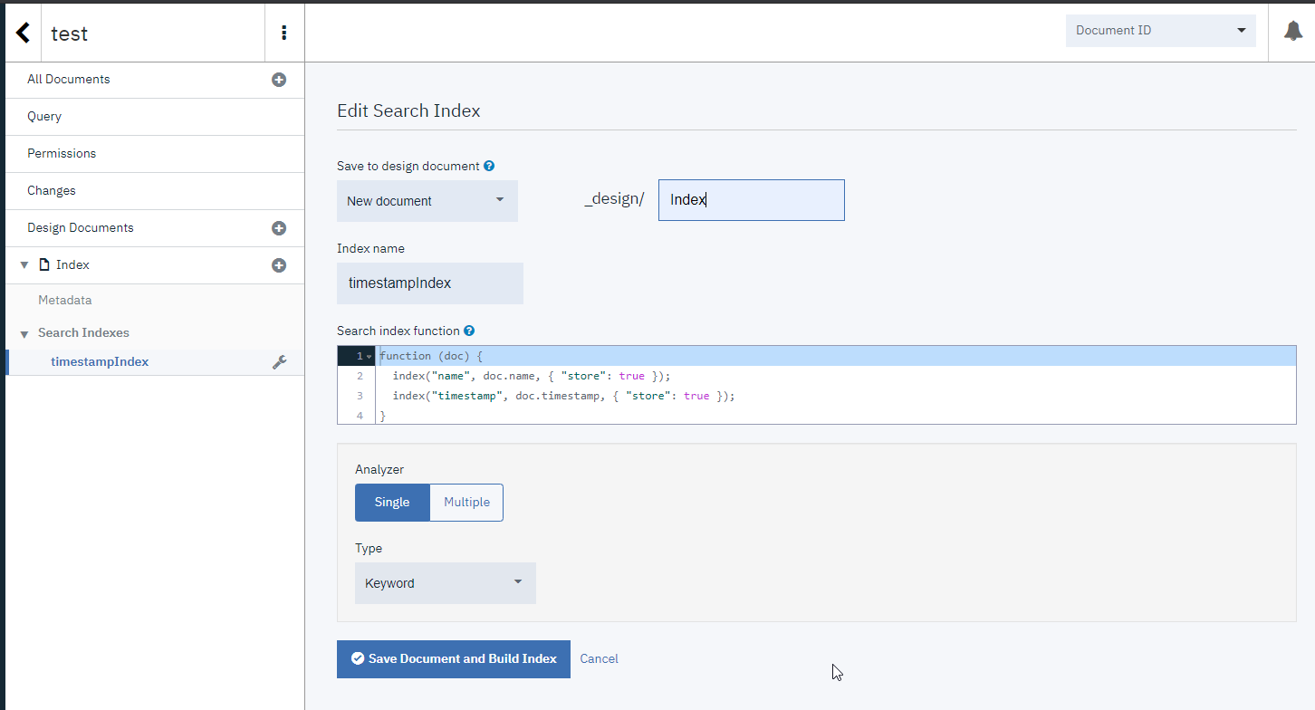Click the document file icon beside Index
Viewport: 1315px width, 710px height.
(x=44, y=265)
